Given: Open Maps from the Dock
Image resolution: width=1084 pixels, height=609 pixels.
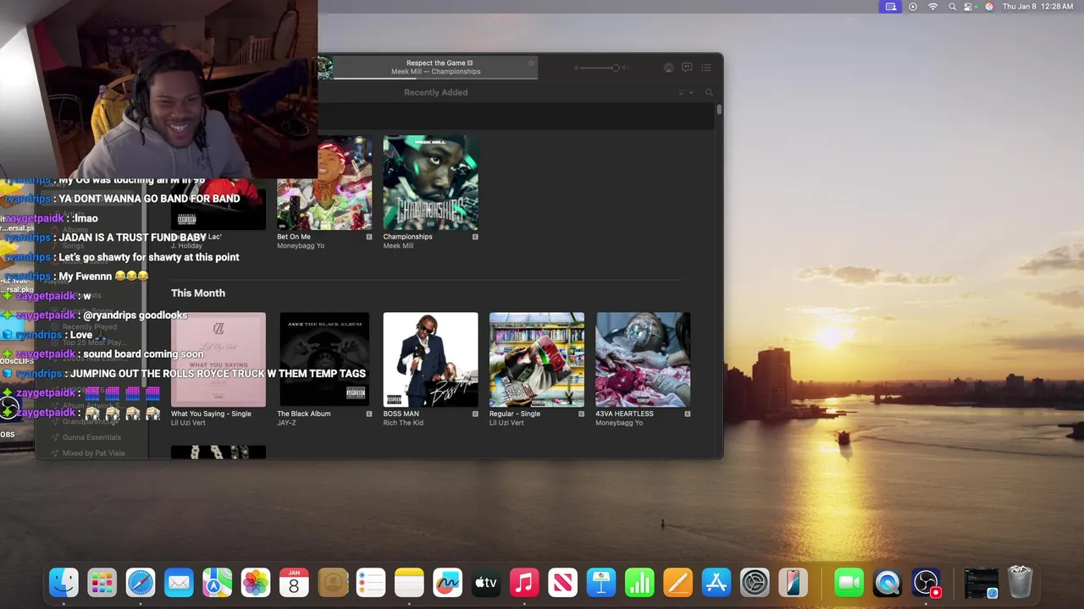Looking at the screenshot, I should pyautogui.click(x=217, y=582).
